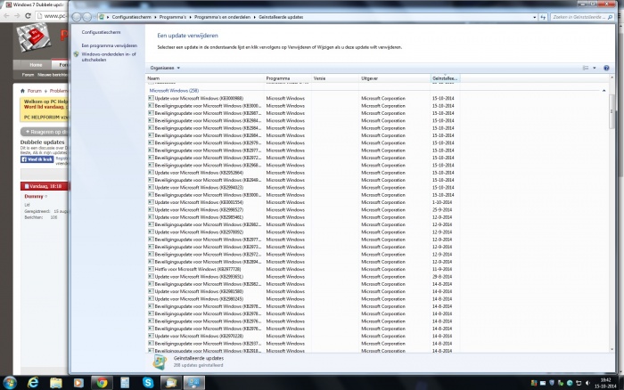Image resolution: width=624 pixels, height=390 pixels.
Task: Click the Facebook Vind ik leuk button
Action: pyautogui.click(x=37, y=159)
